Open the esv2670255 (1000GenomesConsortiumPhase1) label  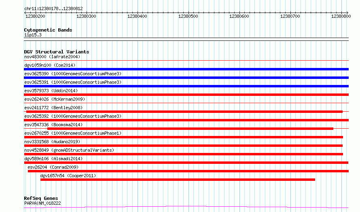73,133
